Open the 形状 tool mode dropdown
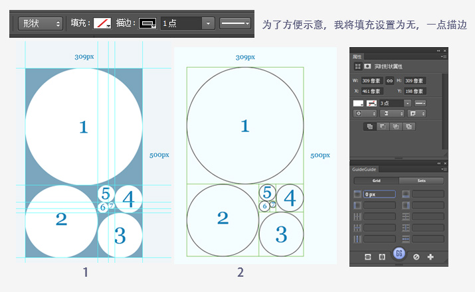 point(40,23)
